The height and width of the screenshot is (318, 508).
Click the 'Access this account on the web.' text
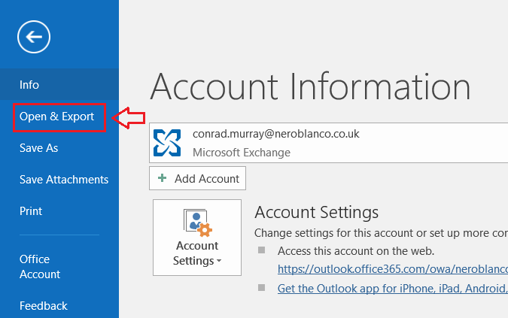coord(356,251)
